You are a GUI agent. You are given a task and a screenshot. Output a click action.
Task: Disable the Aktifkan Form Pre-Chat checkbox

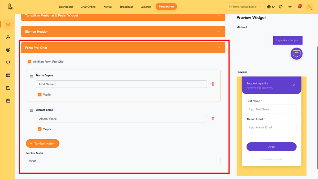coord(30,62)
